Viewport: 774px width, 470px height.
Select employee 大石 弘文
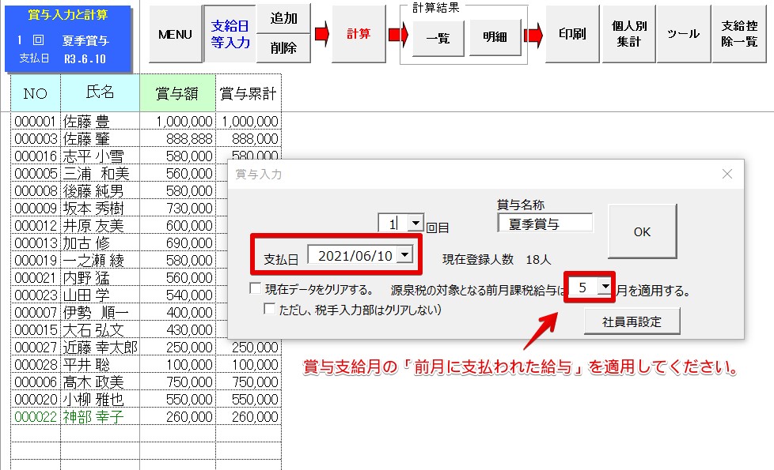101,329
